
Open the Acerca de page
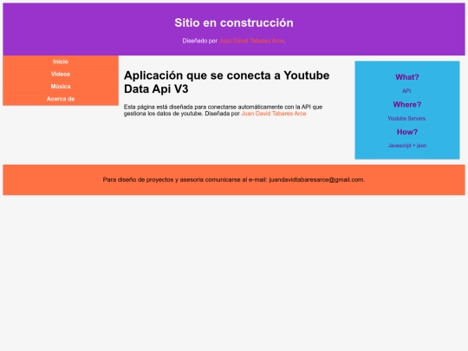(61, 99)
